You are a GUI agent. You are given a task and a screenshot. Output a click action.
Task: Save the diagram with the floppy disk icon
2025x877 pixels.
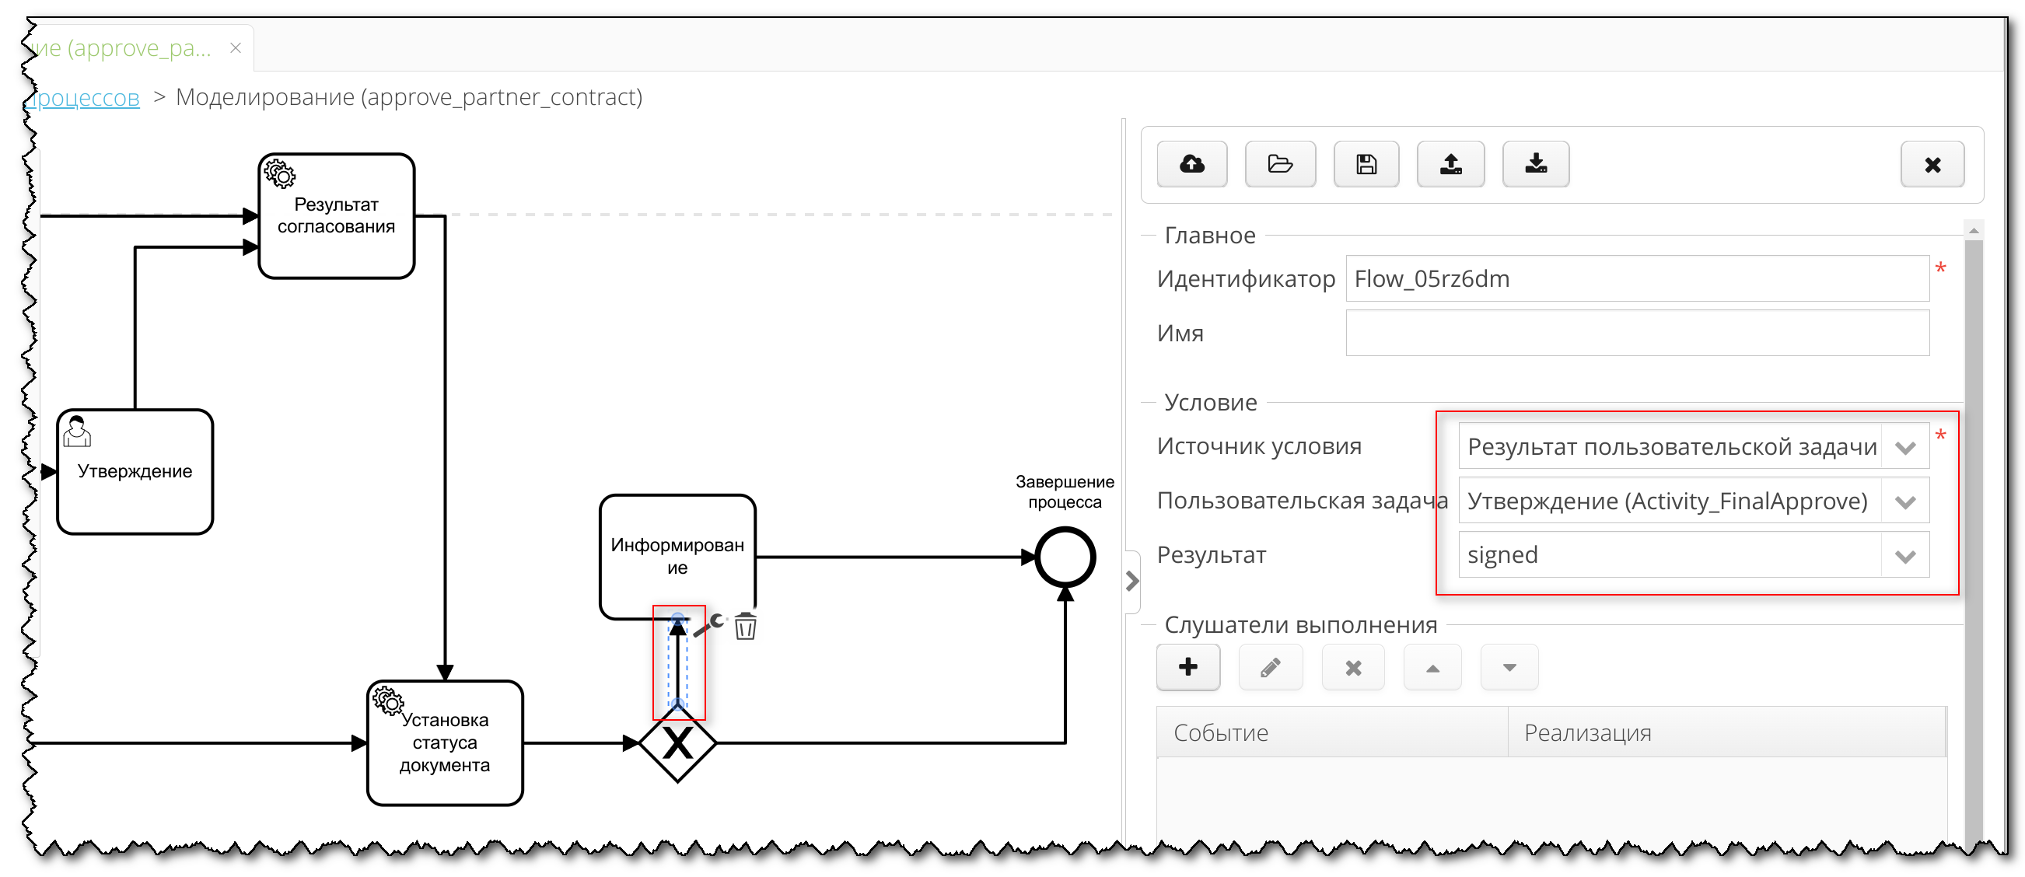click(1366, 164)
